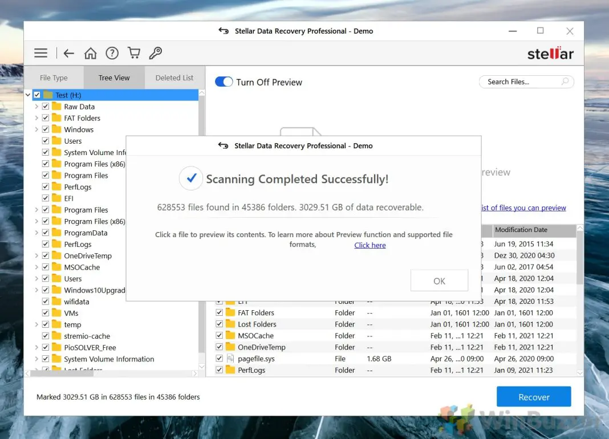Expand the FAT Folders tree node

click(x=36, y=117)
